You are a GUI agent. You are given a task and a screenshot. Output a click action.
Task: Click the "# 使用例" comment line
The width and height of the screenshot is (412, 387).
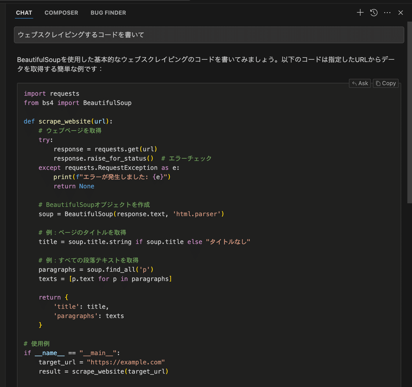click(37, 344)
